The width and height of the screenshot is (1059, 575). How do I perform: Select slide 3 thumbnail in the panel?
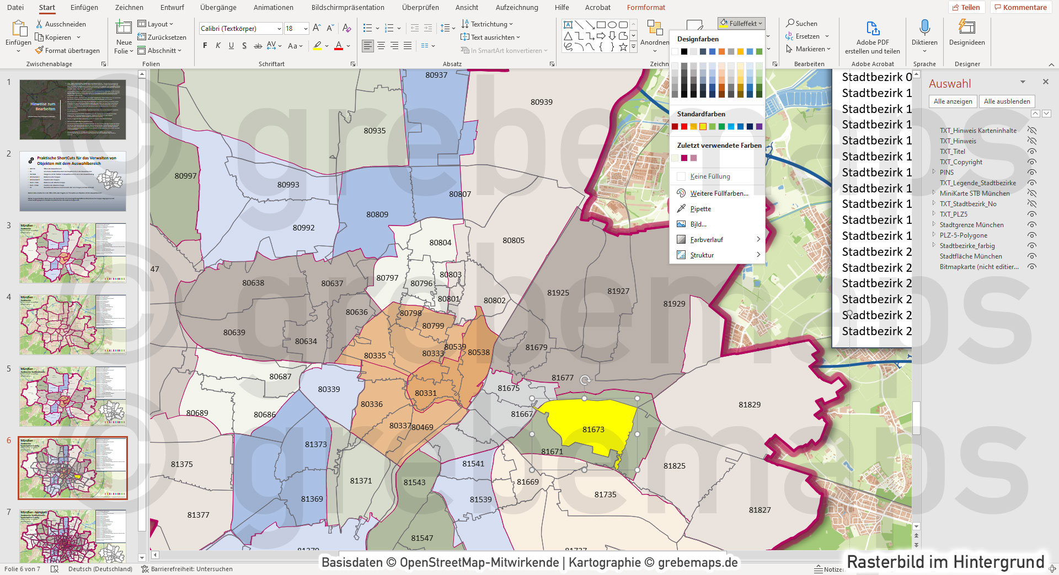click(72, 252)
